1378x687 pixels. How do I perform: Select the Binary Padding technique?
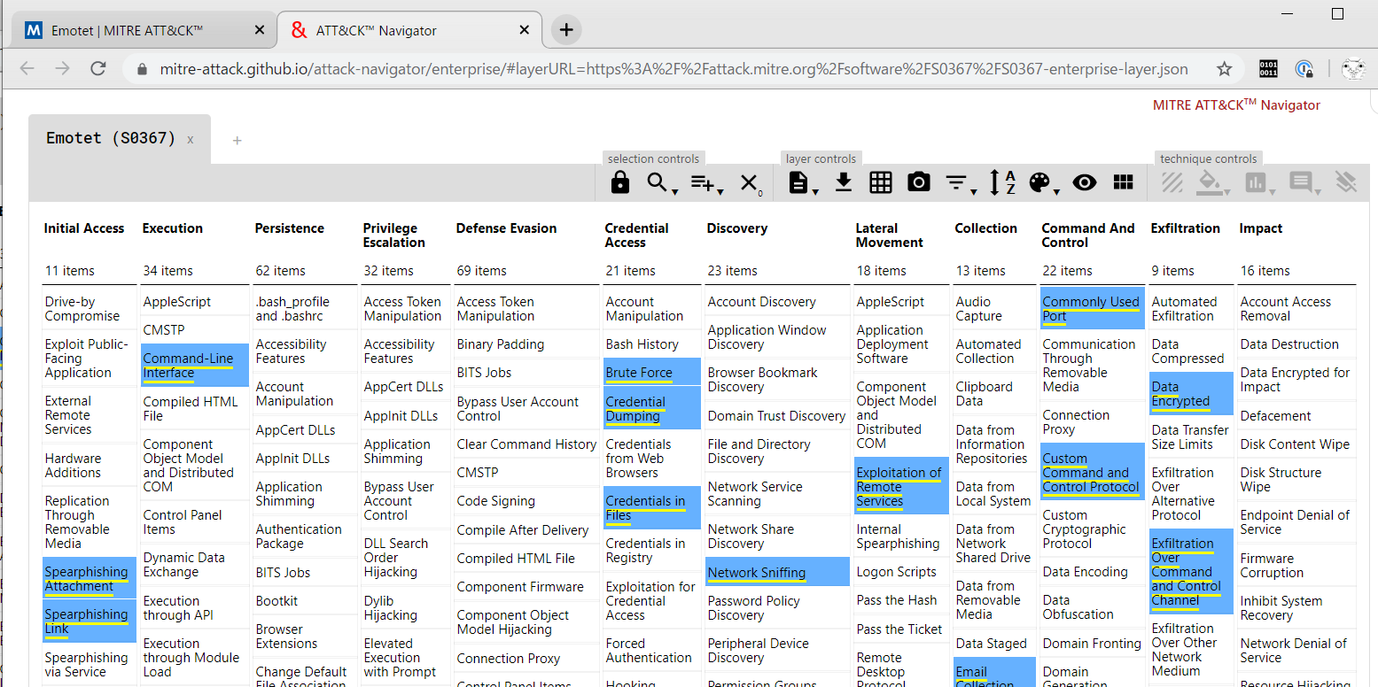pyautogui.click(x=526, y=344)
